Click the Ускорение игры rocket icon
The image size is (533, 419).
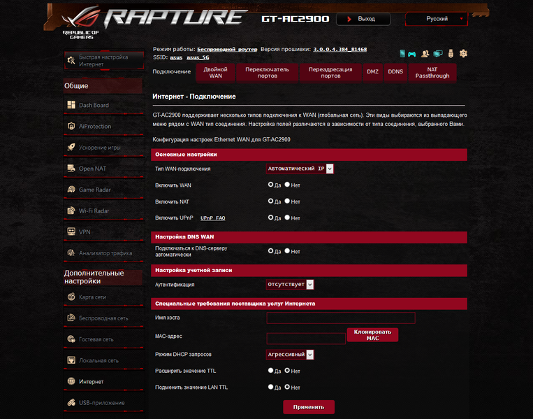[71, 147]
